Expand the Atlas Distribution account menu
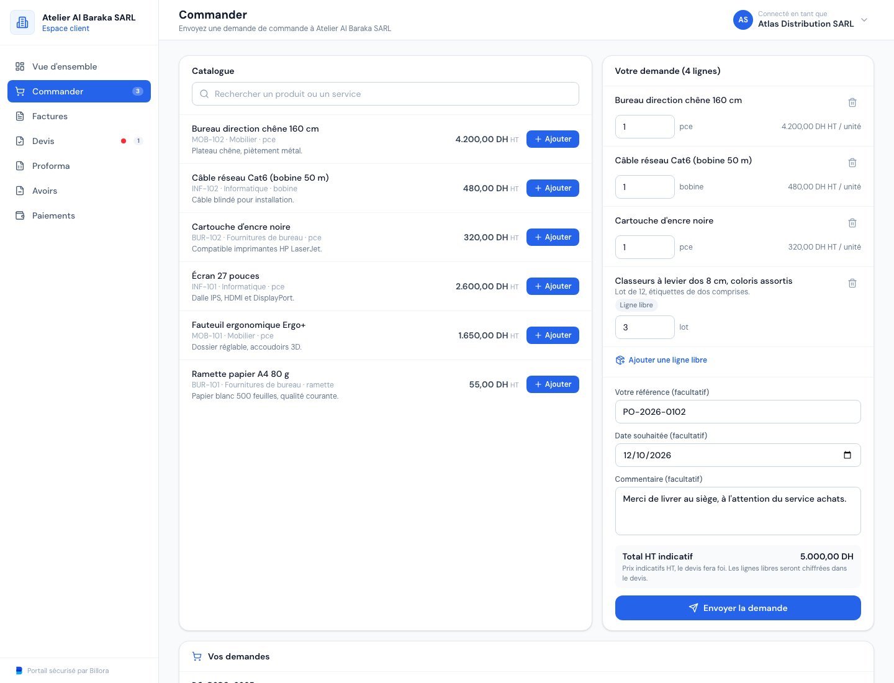Screen dimensions: 894x683 coord(864,20)
